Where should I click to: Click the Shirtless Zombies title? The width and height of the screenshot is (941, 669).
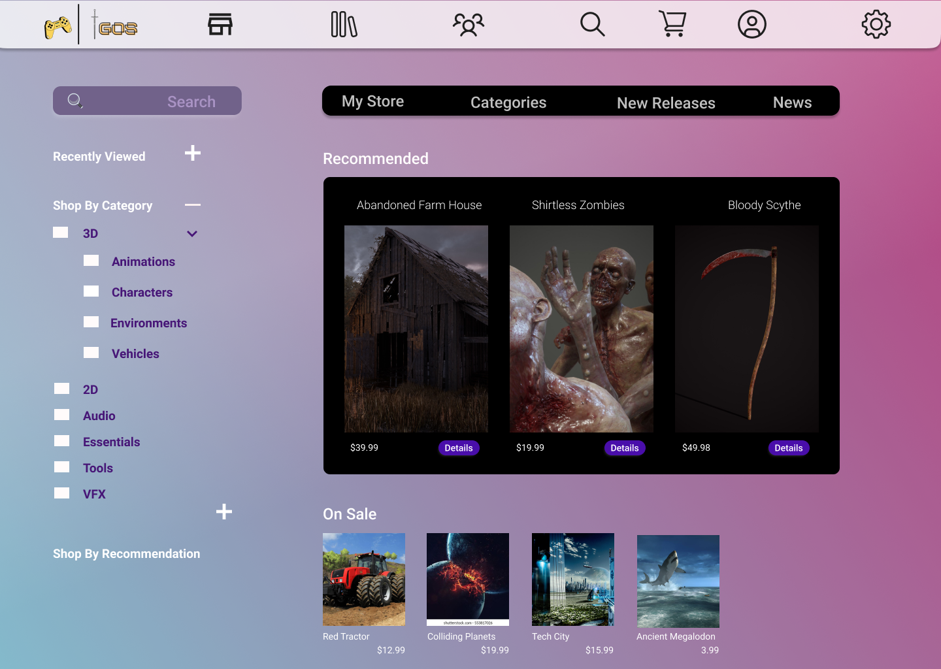click(578, 205)
